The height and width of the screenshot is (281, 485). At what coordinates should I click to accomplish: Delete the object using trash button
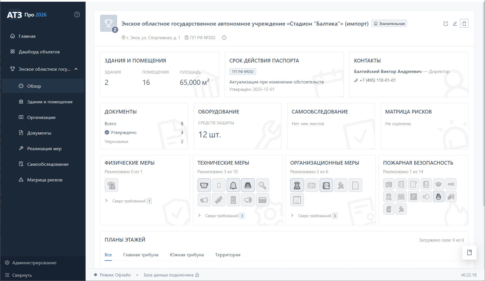[x=464, y=24]
